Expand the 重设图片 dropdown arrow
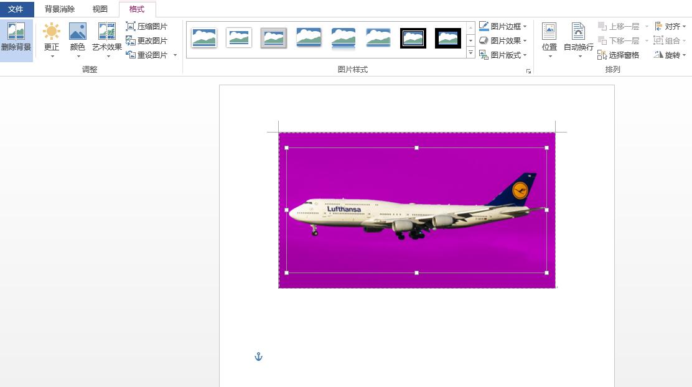 coord(175,55)
